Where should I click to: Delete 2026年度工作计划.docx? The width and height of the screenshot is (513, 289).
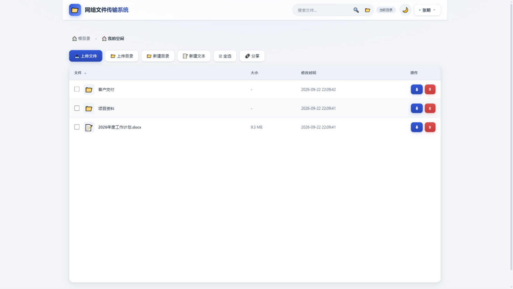click(430, 127)
